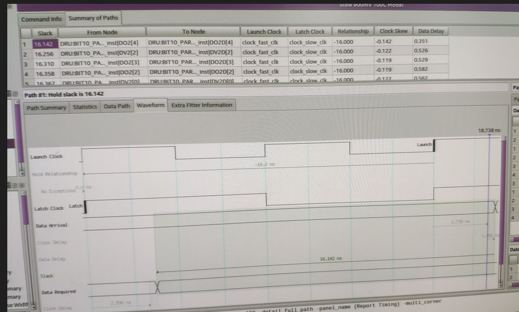The width and height of the screenshot is (519, 312).
Task: Select the Summary of Paths tab
Action: click(94, 18)
